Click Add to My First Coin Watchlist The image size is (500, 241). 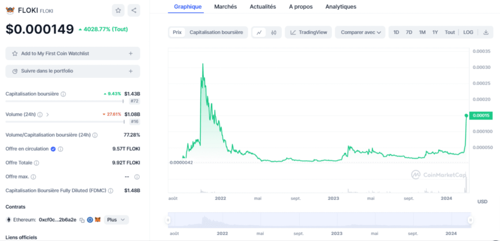[73, 54]
